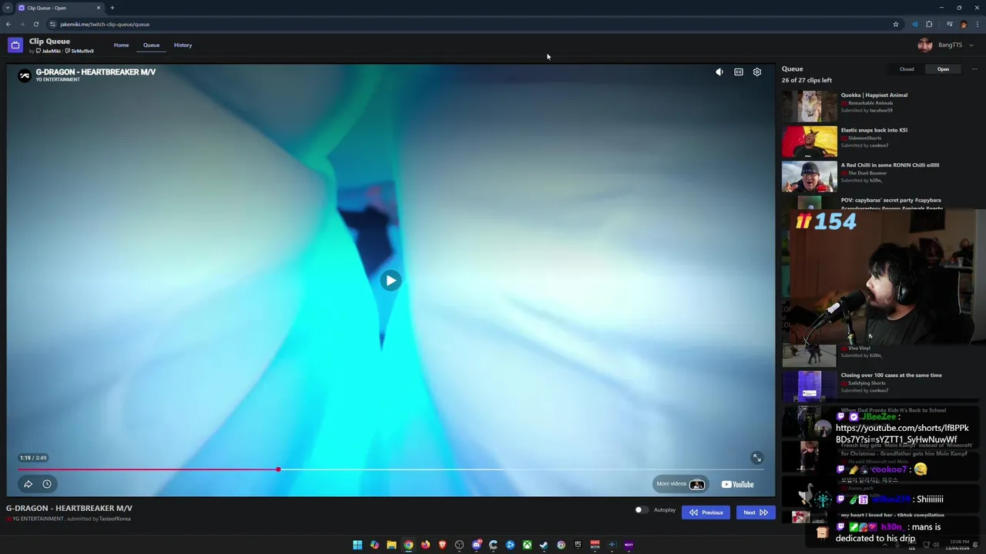The height and width of the screenshot is (554, 986).
Task: Open Xbox app from the taskbar
Action: [x=527, y=545]
